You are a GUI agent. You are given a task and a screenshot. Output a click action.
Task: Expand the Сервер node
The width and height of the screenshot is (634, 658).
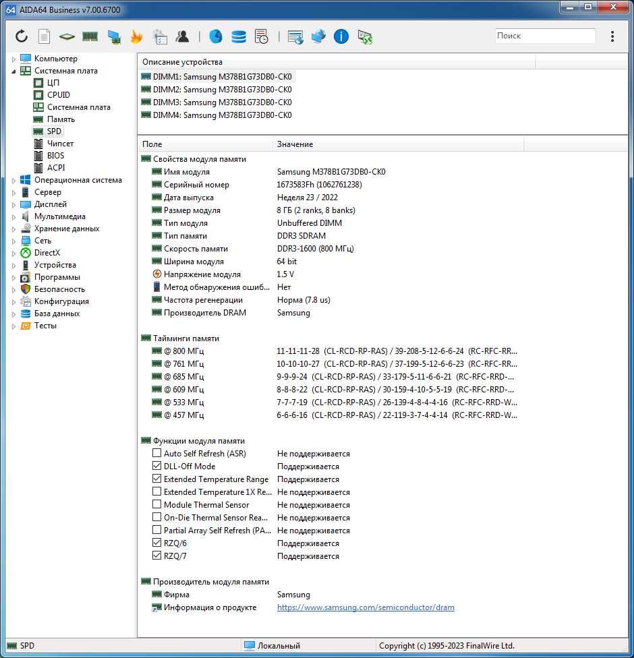pyautogui.click(x=13, y=193)
